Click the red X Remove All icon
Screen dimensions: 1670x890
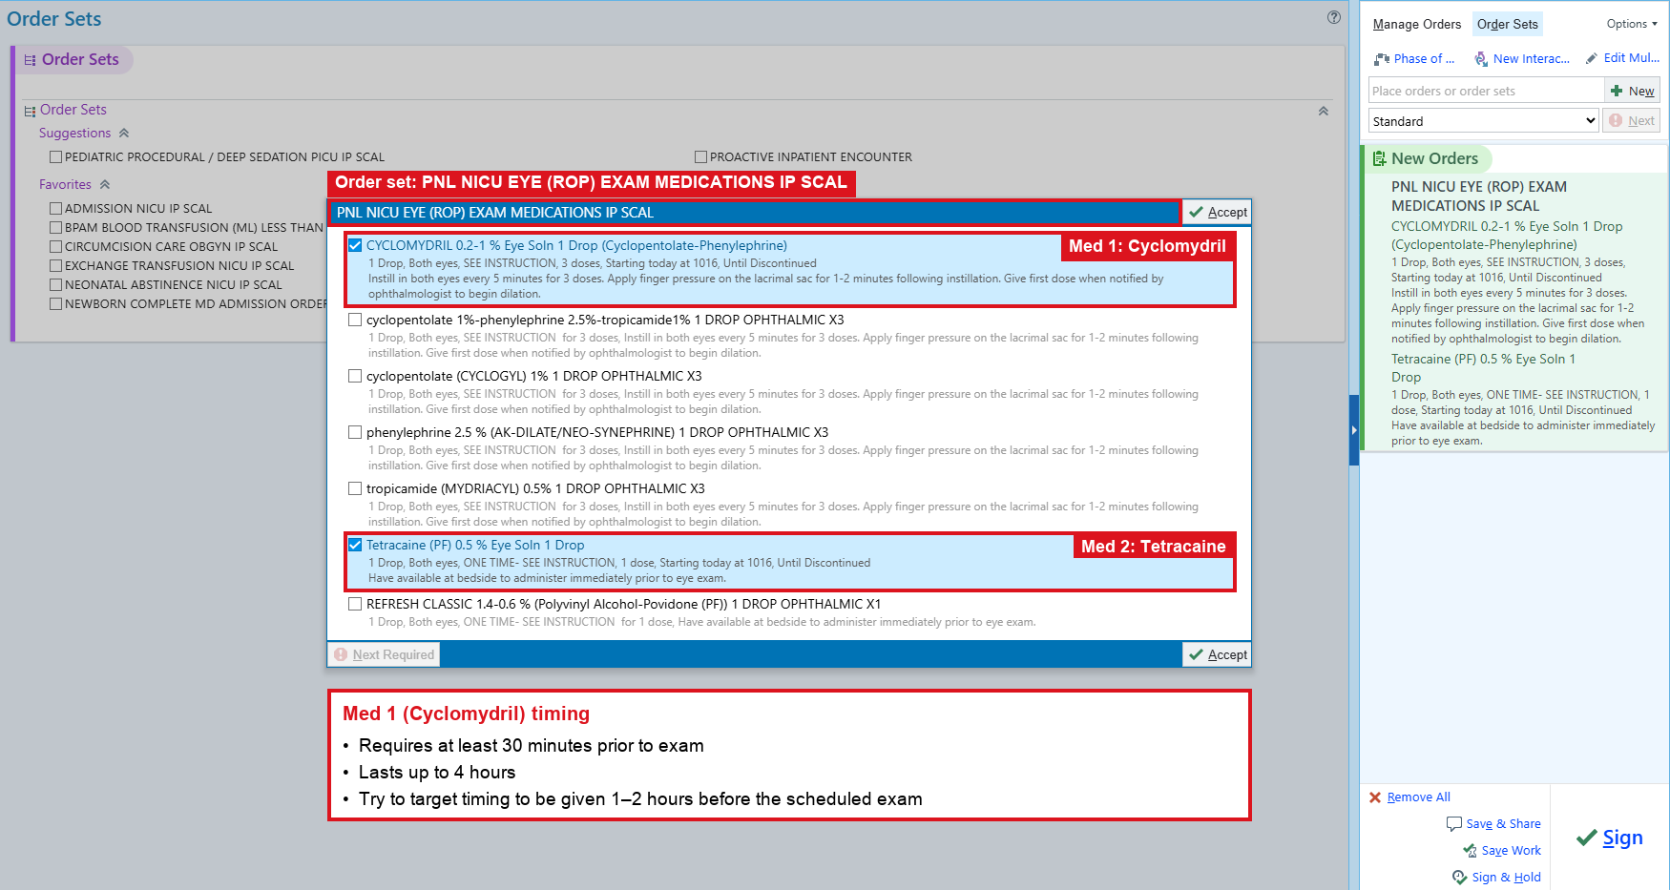[1375, 797]
